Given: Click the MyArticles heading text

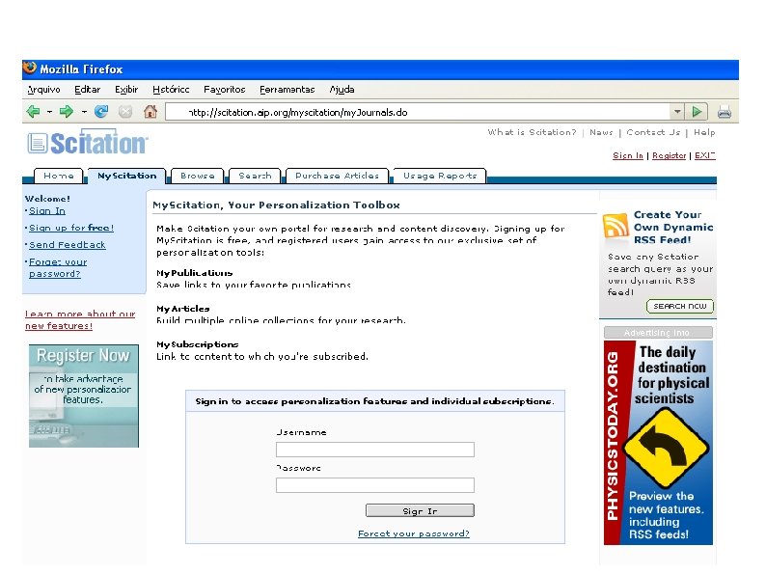Looking at the screenshot, I should point(182,309).
